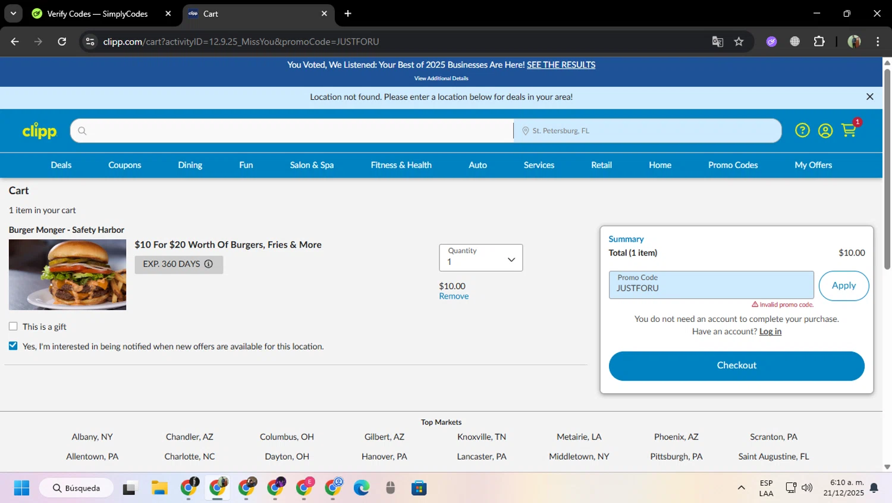Click the St. Petersburg, FL location field
This screenshot has width=892, height=503.
[x=648, y=131]
